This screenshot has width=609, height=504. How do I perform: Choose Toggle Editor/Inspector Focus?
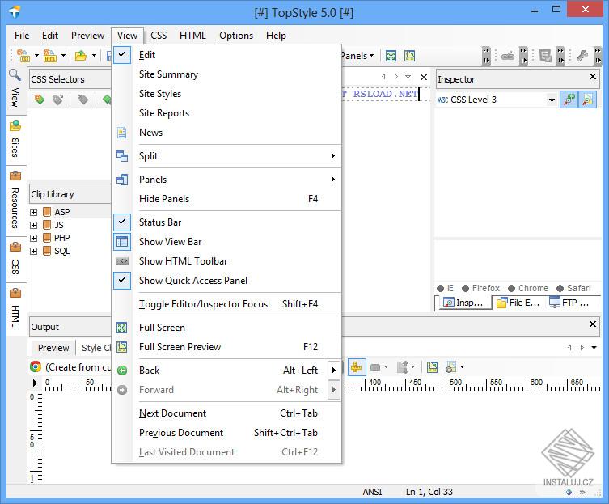click(x=226, y=304)
